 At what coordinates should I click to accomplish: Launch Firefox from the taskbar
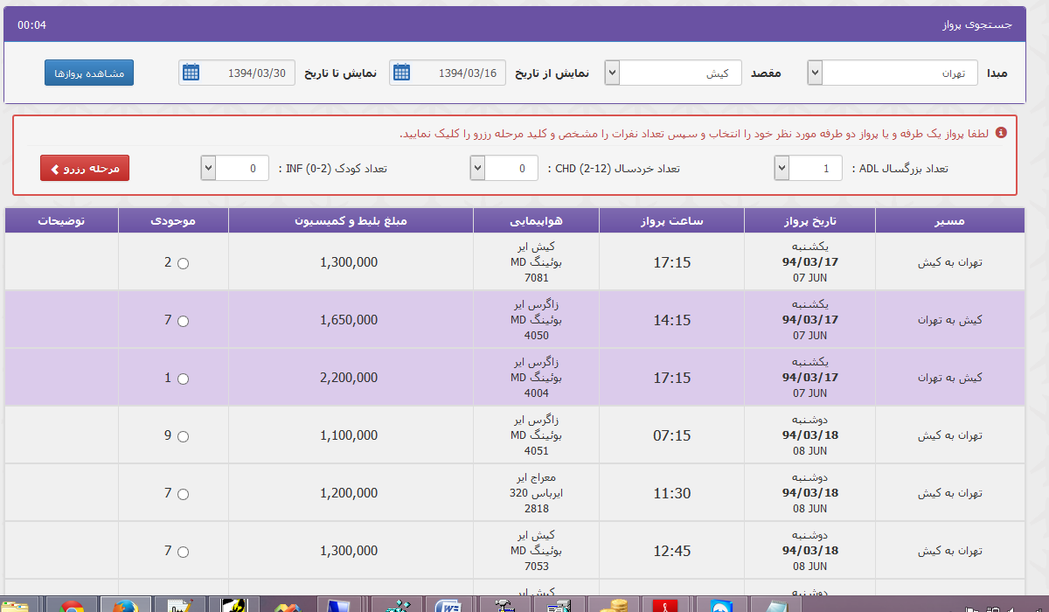pos(124,603)
